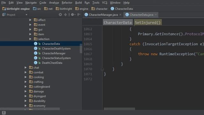The height and width of the screenshot is (115, 204).
Task: Open the Navigate menu
Action: tap(31, 3)
